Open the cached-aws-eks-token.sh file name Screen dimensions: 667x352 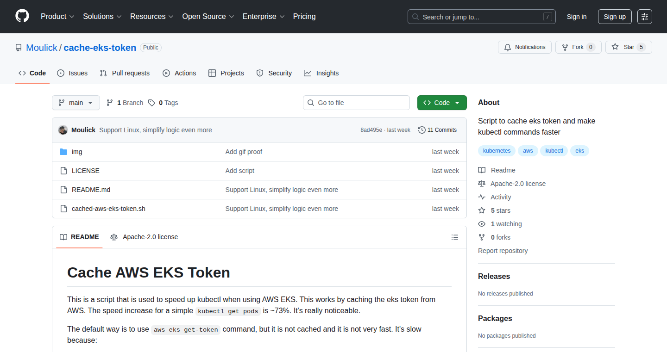[108, 209]
